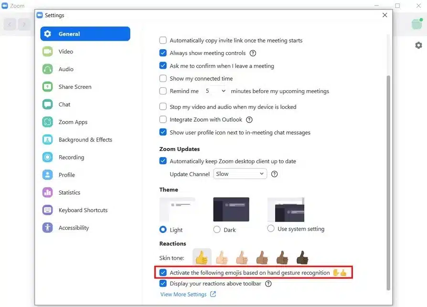Uncheck Always show meeting controls

pos(163,53)
